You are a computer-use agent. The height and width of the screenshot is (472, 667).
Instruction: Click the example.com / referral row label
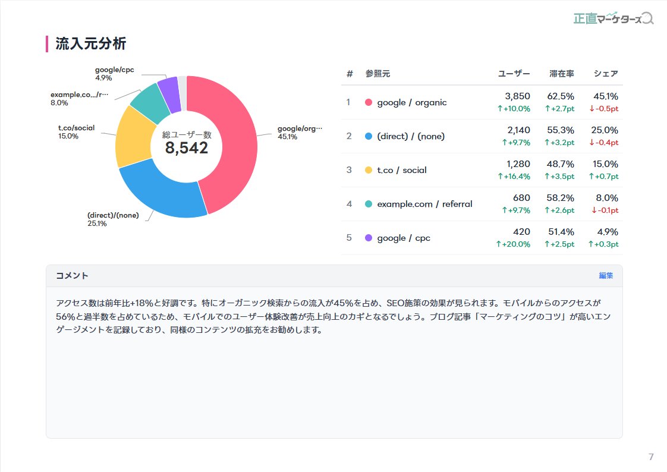tap(424, 204)
